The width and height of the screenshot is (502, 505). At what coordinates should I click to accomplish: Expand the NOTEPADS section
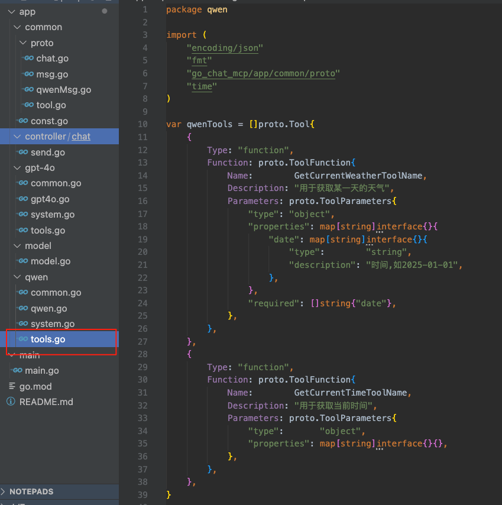point(5,491)
